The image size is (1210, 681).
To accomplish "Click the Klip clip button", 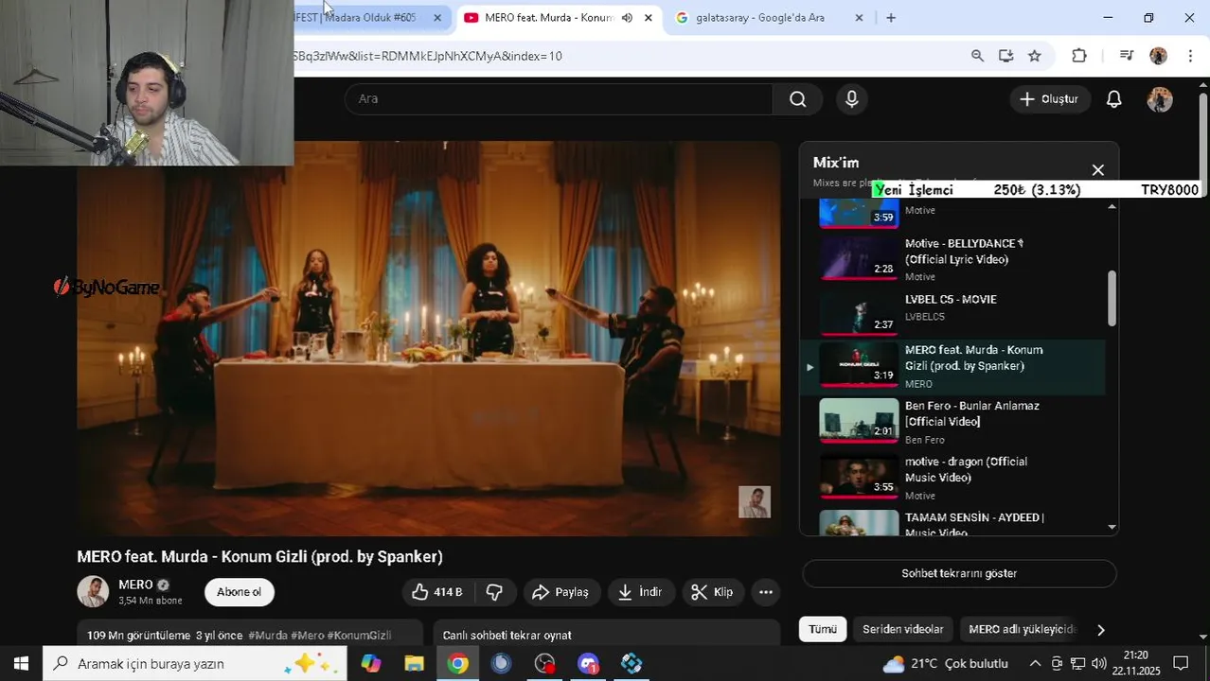I will pyautogui.click(x=712, y=592).
